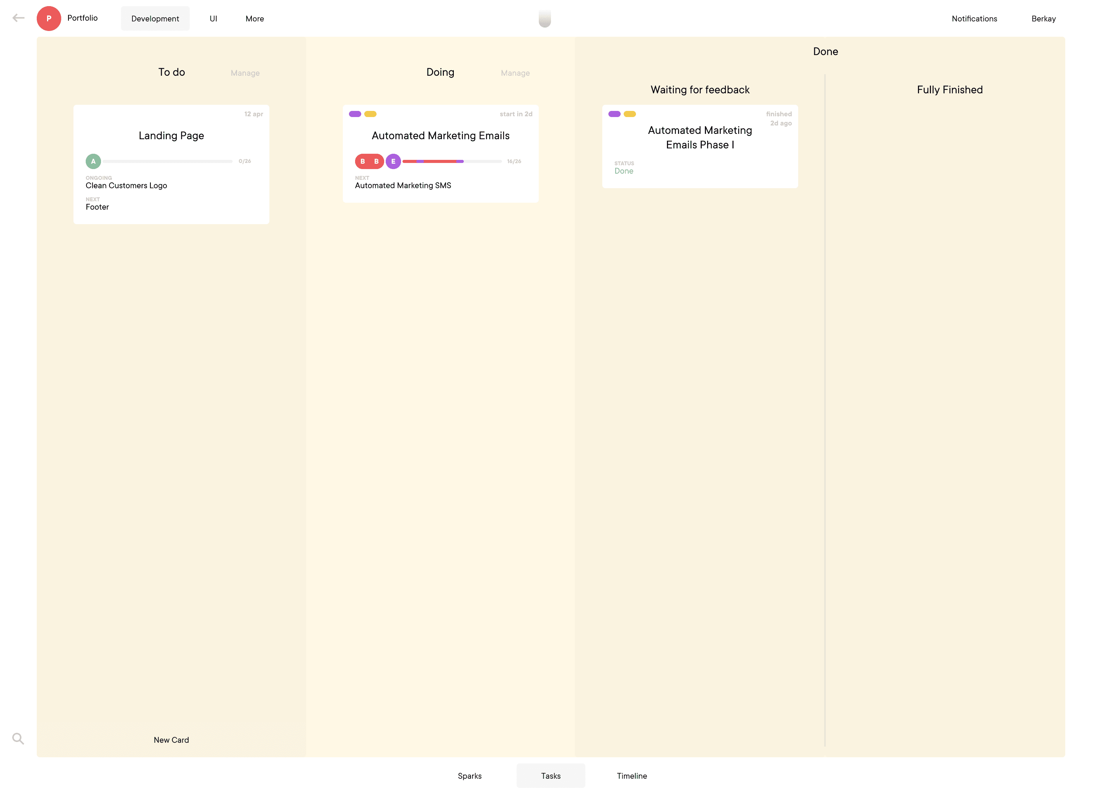Click green avatar A on Landing Page
1102x794 pixels.
coord(93,161)
